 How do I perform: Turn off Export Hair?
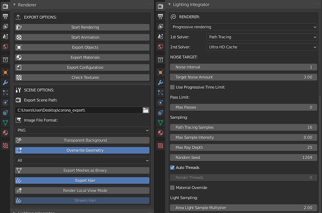pyautogui.click(x=82, y=180)
